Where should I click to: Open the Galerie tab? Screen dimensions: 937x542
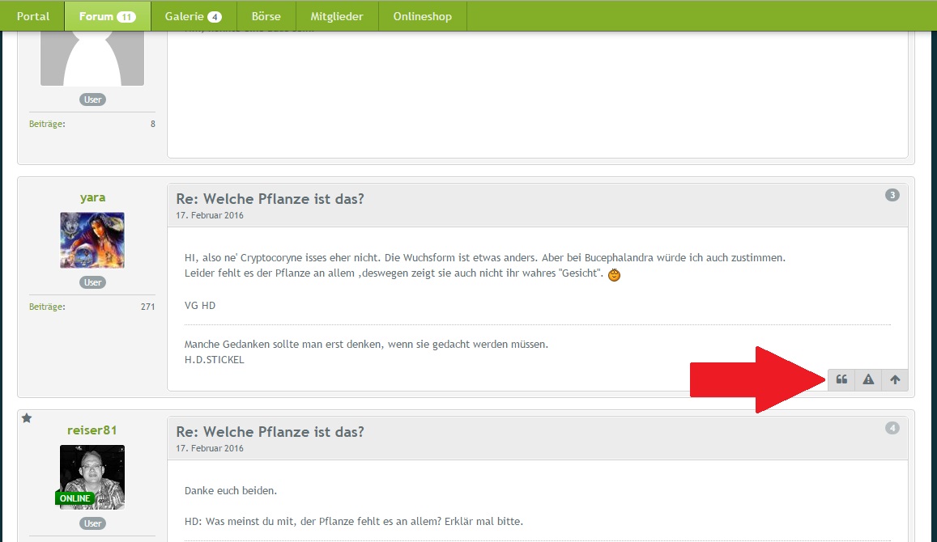pyautogui.click(x=193, y=16)
